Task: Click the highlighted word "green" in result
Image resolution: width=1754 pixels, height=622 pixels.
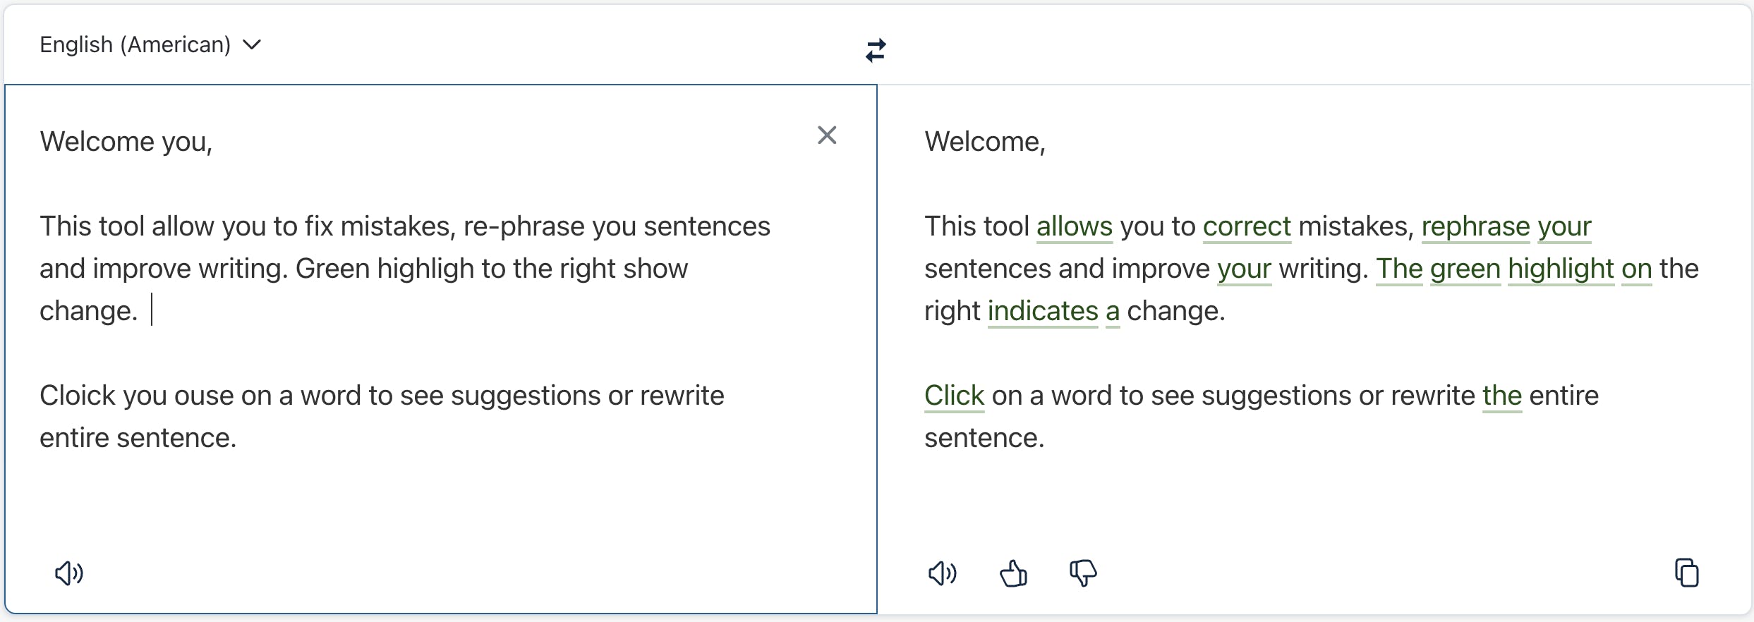Action: tap(1465, 269)
